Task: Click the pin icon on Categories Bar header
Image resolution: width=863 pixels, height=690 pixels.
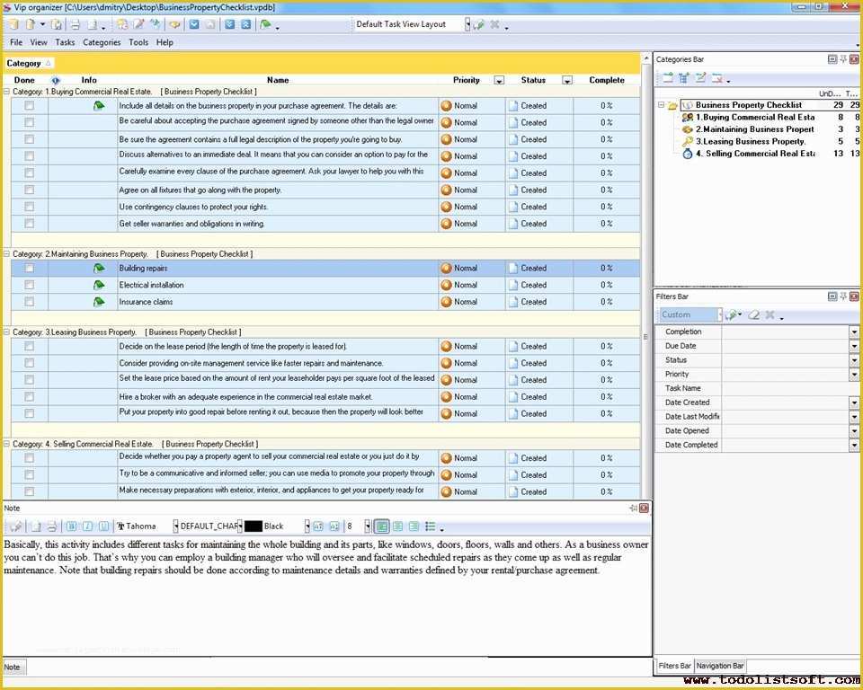Action: click(x=843, y=59)
